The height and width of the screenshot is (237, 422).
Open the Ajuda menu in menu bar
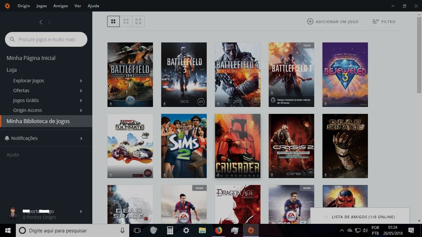tap(93, 6)
